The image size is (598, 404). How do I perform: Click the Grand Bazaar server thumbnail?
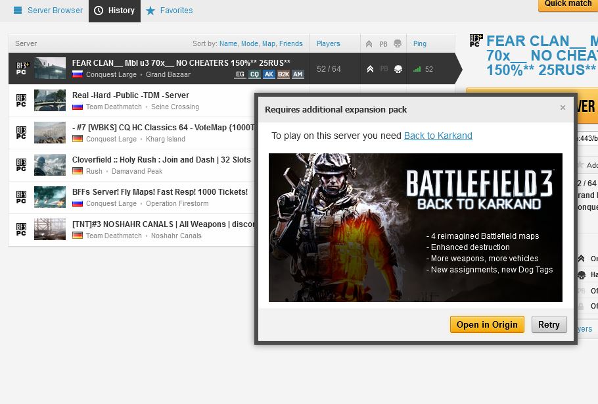(x=50, y=68)
